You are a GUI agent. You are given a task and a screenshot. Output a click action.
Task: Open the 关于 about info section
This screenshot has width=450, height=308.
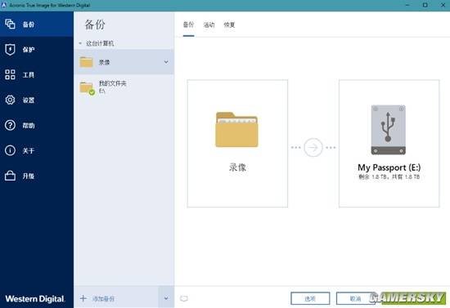pyautogui.click(x=37, y=150)
